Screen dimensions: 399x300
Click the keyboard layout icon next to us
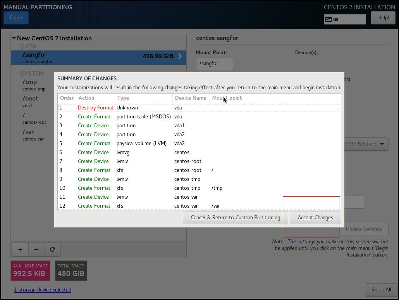pyautogui.click(x=328, y=19)
